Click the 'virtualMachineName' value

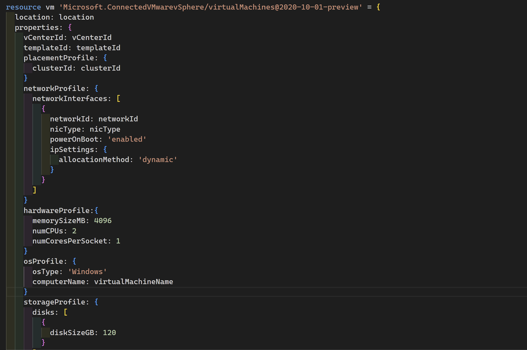click(133, 282)
